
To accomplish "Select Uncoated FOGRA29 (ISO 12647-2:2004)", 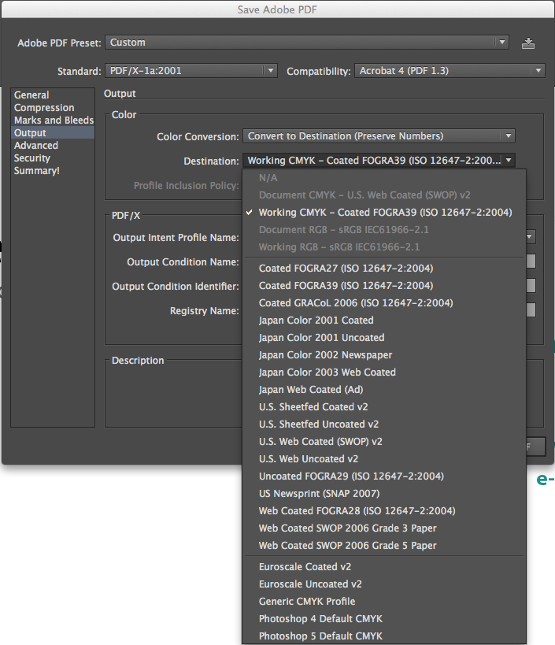I will click(x=384, y=476).
